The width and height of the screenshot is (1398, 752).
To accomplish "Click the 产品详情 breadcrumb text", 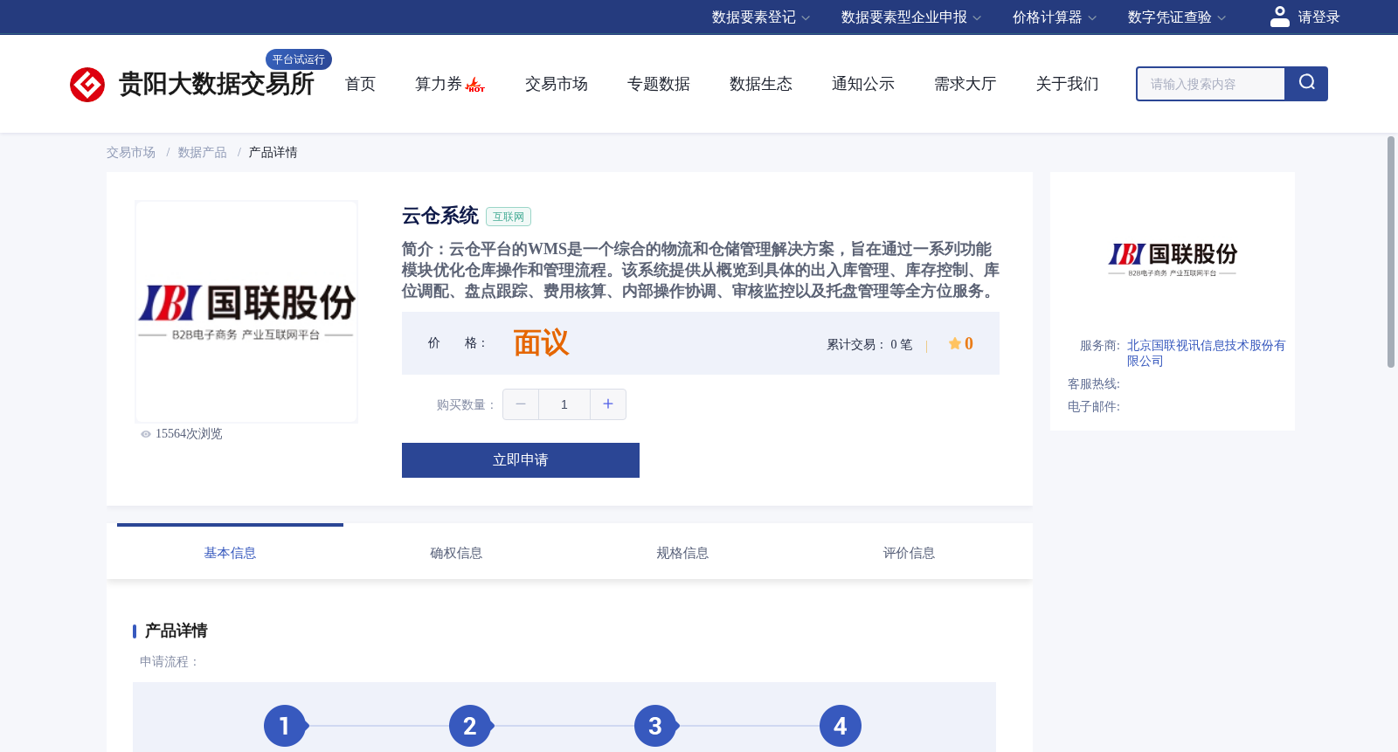I will point(273,153).
